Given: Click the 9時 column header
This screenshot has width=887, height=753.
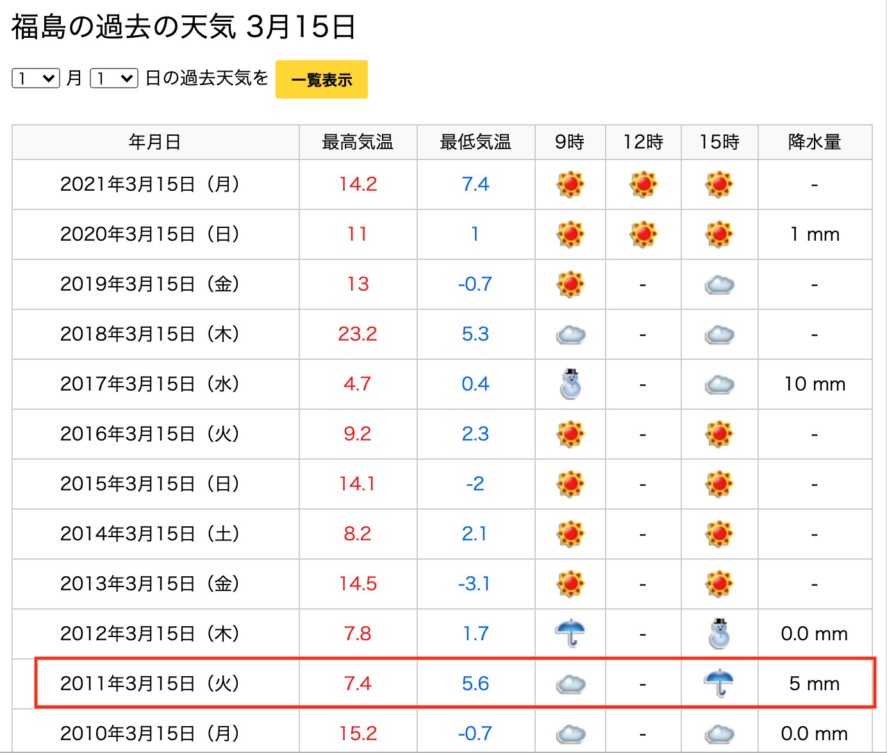Looking at the screenshot, I should point(570,142).
